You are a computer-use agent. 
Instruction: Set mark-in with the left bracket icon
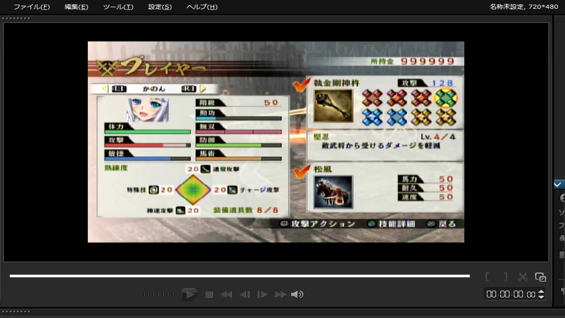487,277
